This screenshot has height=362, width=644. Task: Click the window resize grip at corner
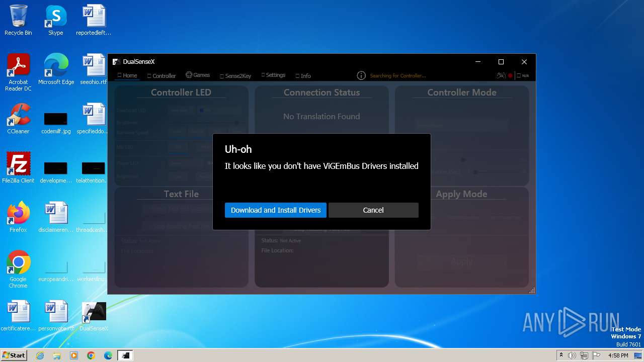(532, 291)
